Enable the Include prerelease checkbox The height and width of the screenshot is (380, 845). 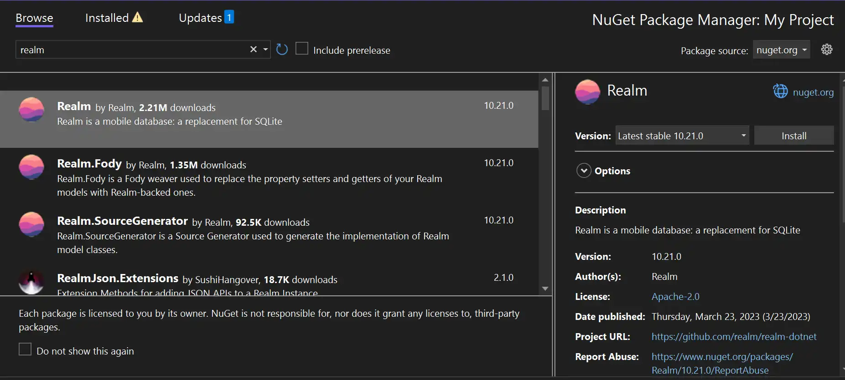(x=301, y=48)
